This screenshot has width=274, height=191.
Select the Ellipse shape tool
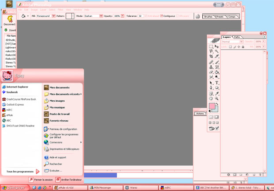point(217,88)
